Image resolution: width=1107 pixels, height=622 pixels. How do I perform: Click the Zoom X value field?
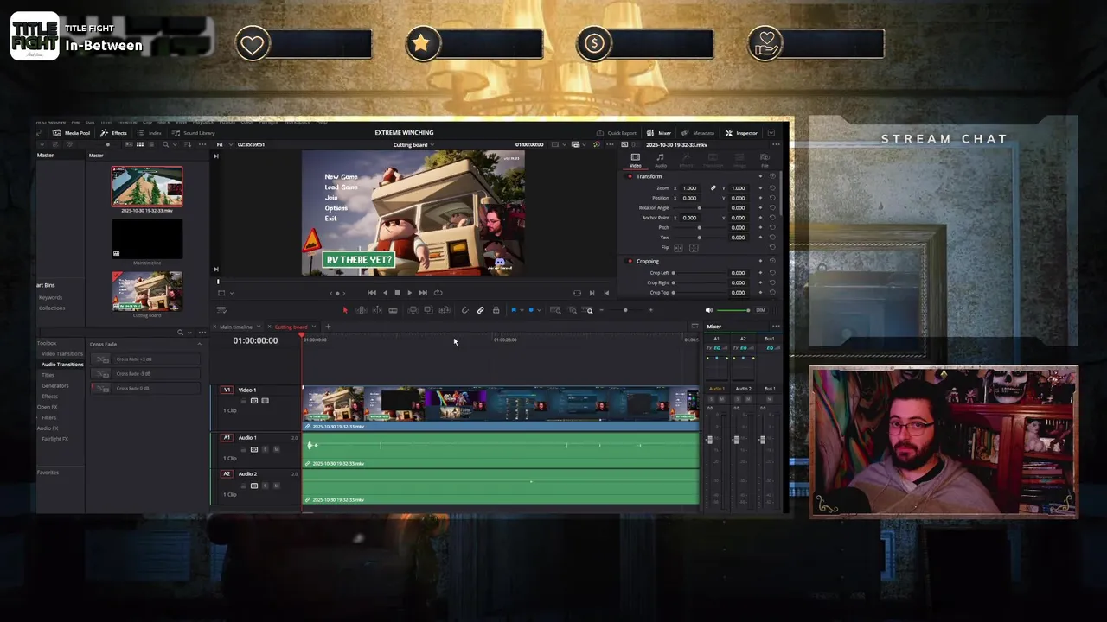tap(689, 188)
